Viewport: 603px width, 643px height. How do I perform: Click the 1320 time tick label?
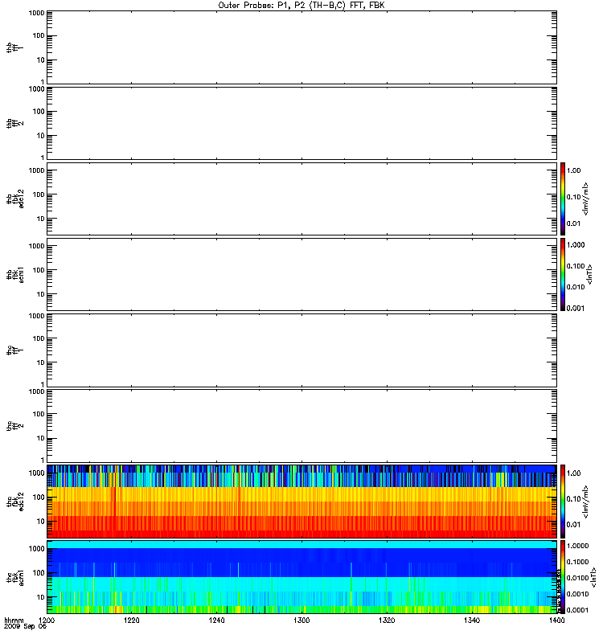(x=387, y=620)
